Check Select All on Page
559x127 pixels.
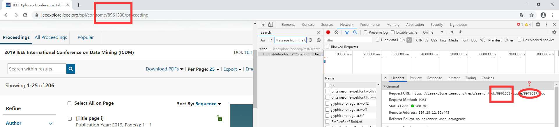click(x=69, y=103)
